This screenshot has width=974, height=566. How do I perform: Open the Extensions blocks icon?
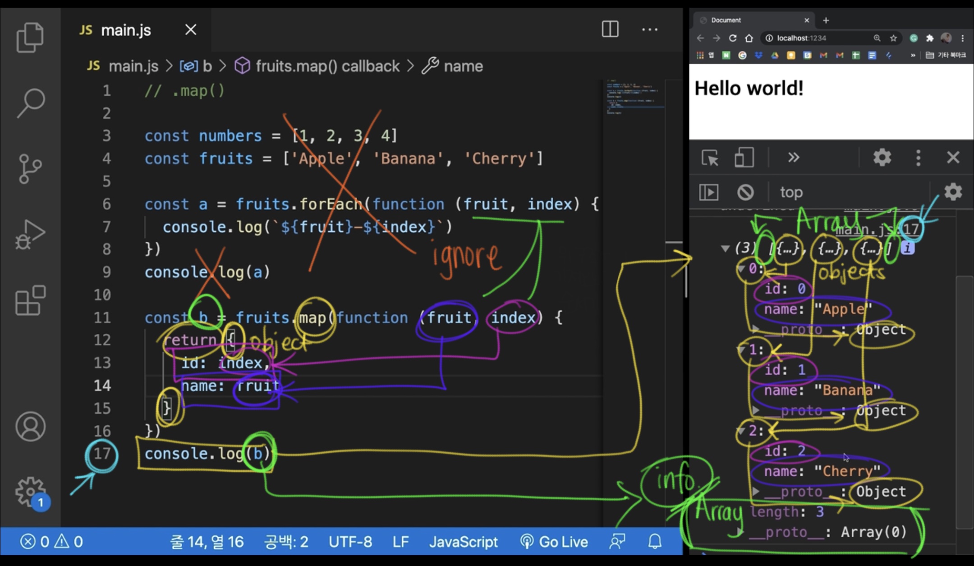[x=30, y=300]
